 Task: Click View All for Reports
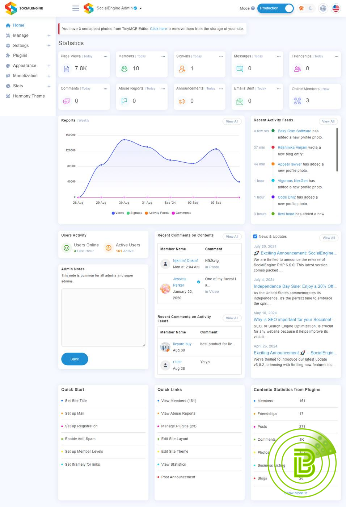point(232,121)
